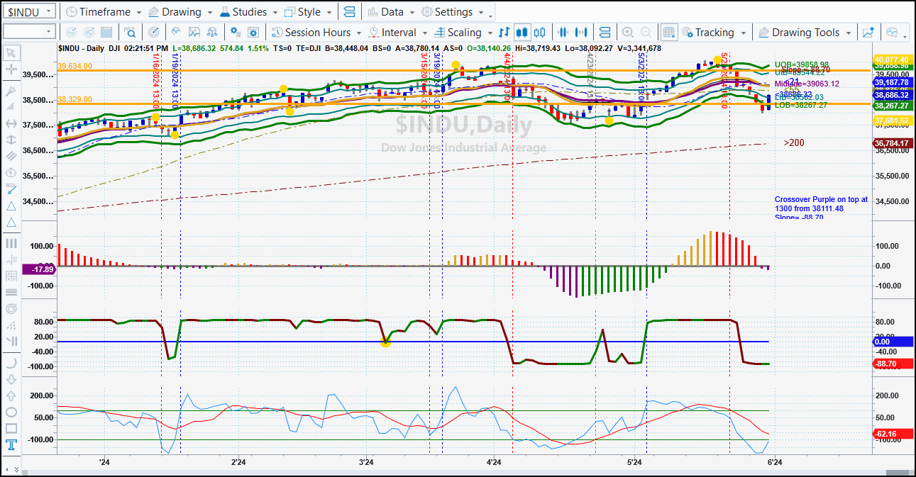The image size is (916, 477).
Task: Click the zoom out magnifier icon
Action: 646,33
